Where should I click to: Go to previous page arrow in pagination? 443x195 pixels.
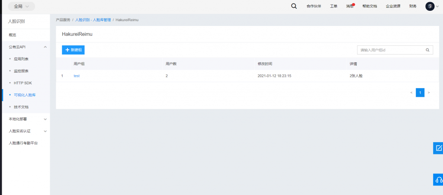coord(411,93)
